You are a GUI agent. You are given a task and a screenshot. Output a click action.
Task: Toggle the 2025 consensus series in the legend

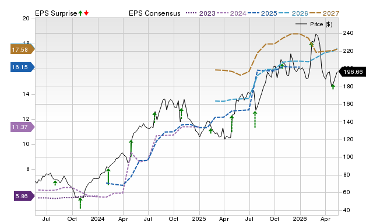262,13
